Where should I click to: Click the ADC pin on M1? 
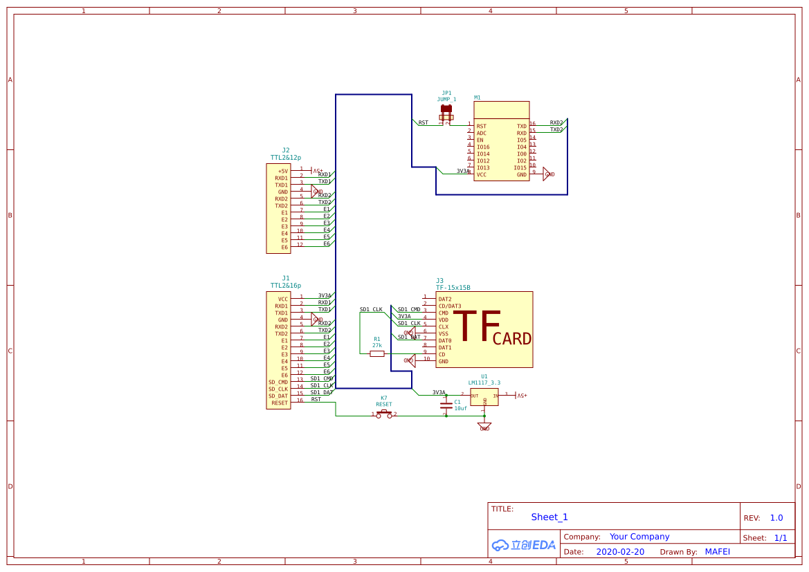pos(482,133)
